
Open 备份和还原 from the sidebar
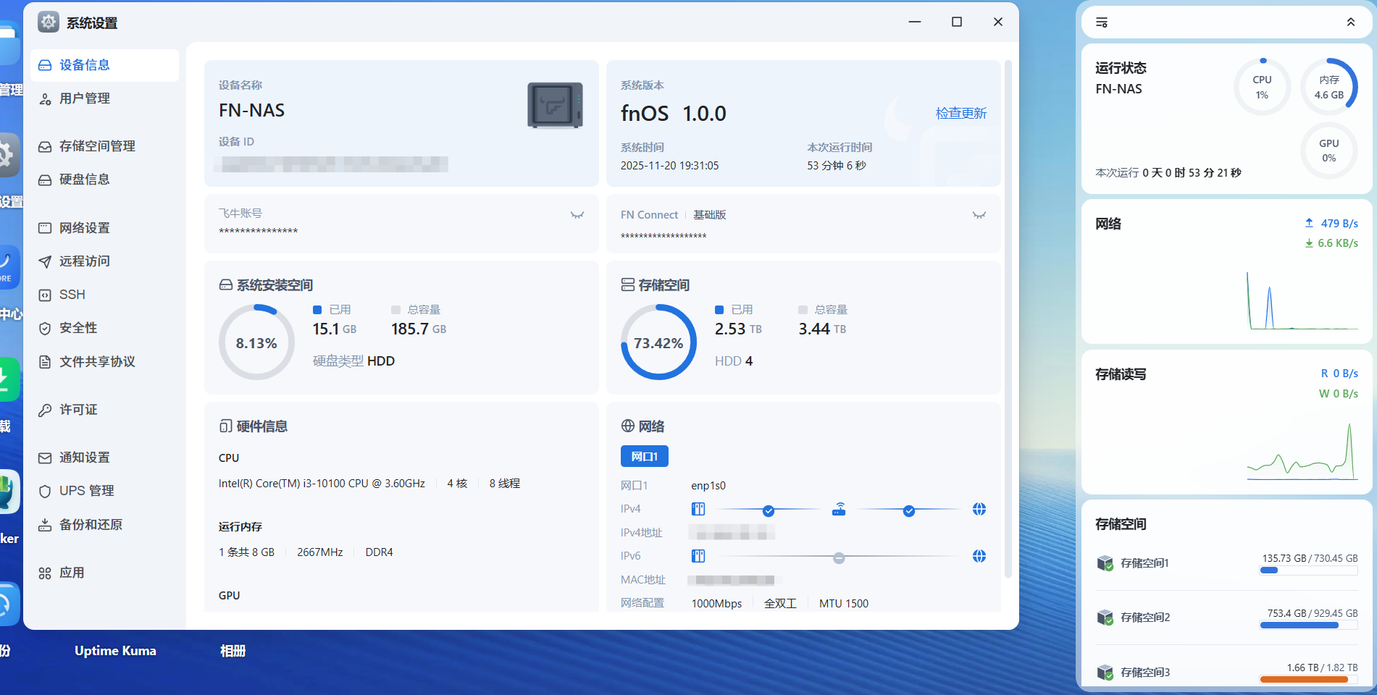coord(90,525)
